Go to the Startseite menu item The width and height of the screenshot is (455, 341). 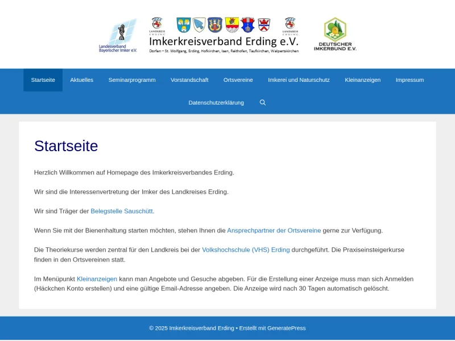click(x=43, y=80)
